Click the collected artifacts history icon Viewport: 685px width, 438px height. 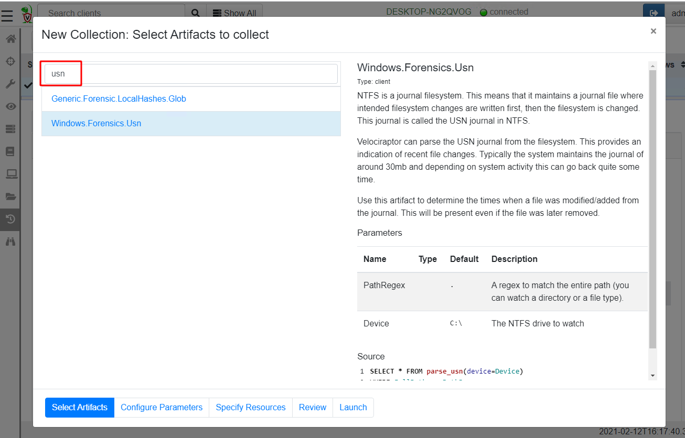pos(10,219)
